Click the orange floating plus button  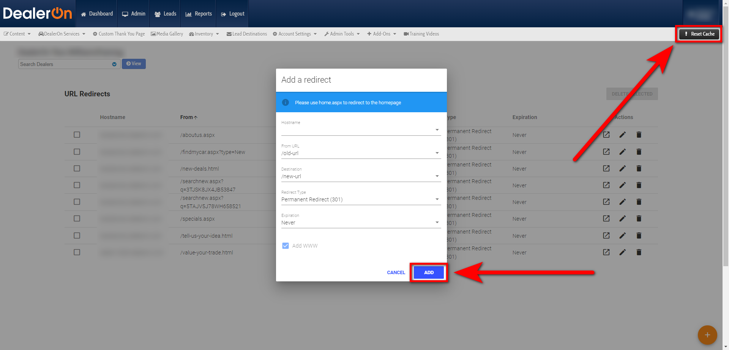pyautogui.click(x=707, y=335)
